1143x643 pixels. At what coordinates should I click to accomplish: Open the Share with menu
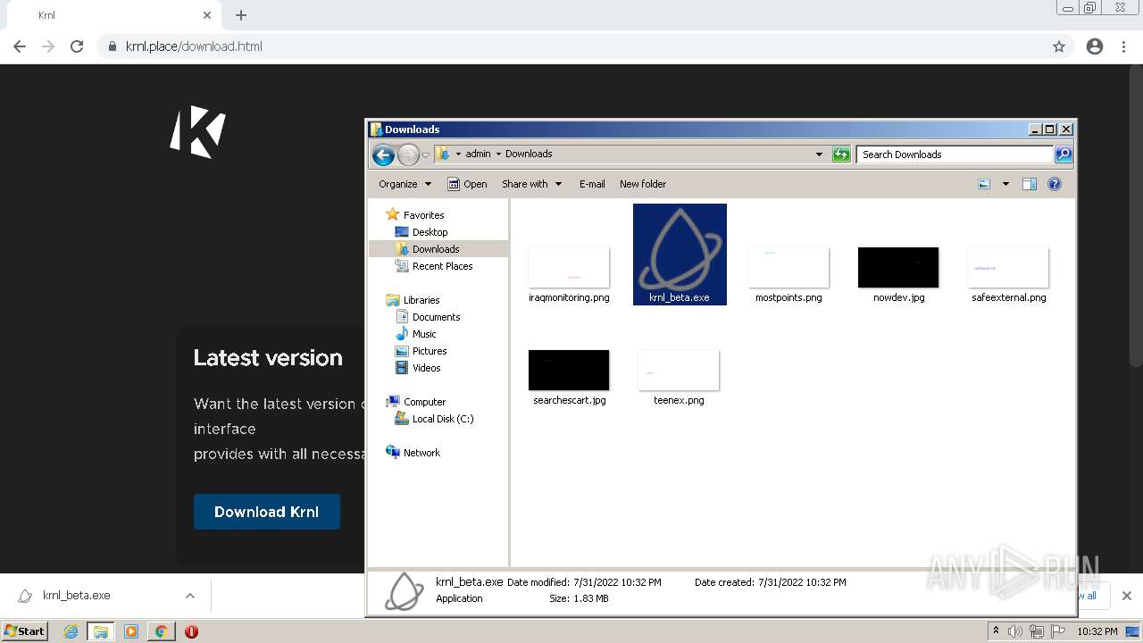tap(531, 184)
